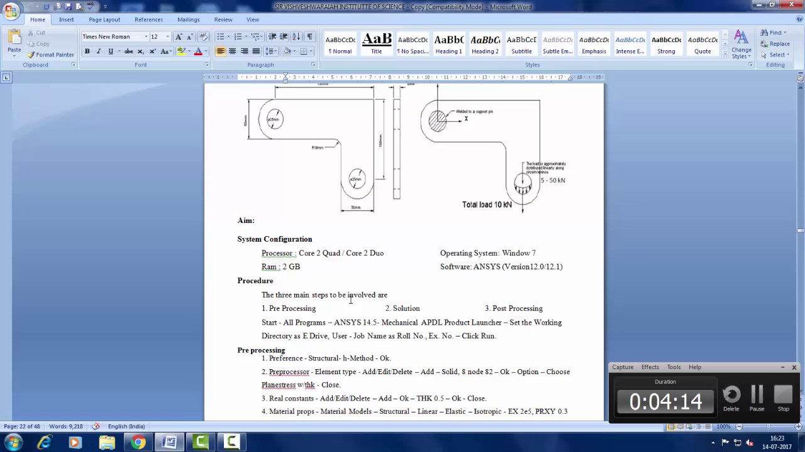The image size is (805, 452).
Task: Click the Grow Font icon
Action: 179,36
